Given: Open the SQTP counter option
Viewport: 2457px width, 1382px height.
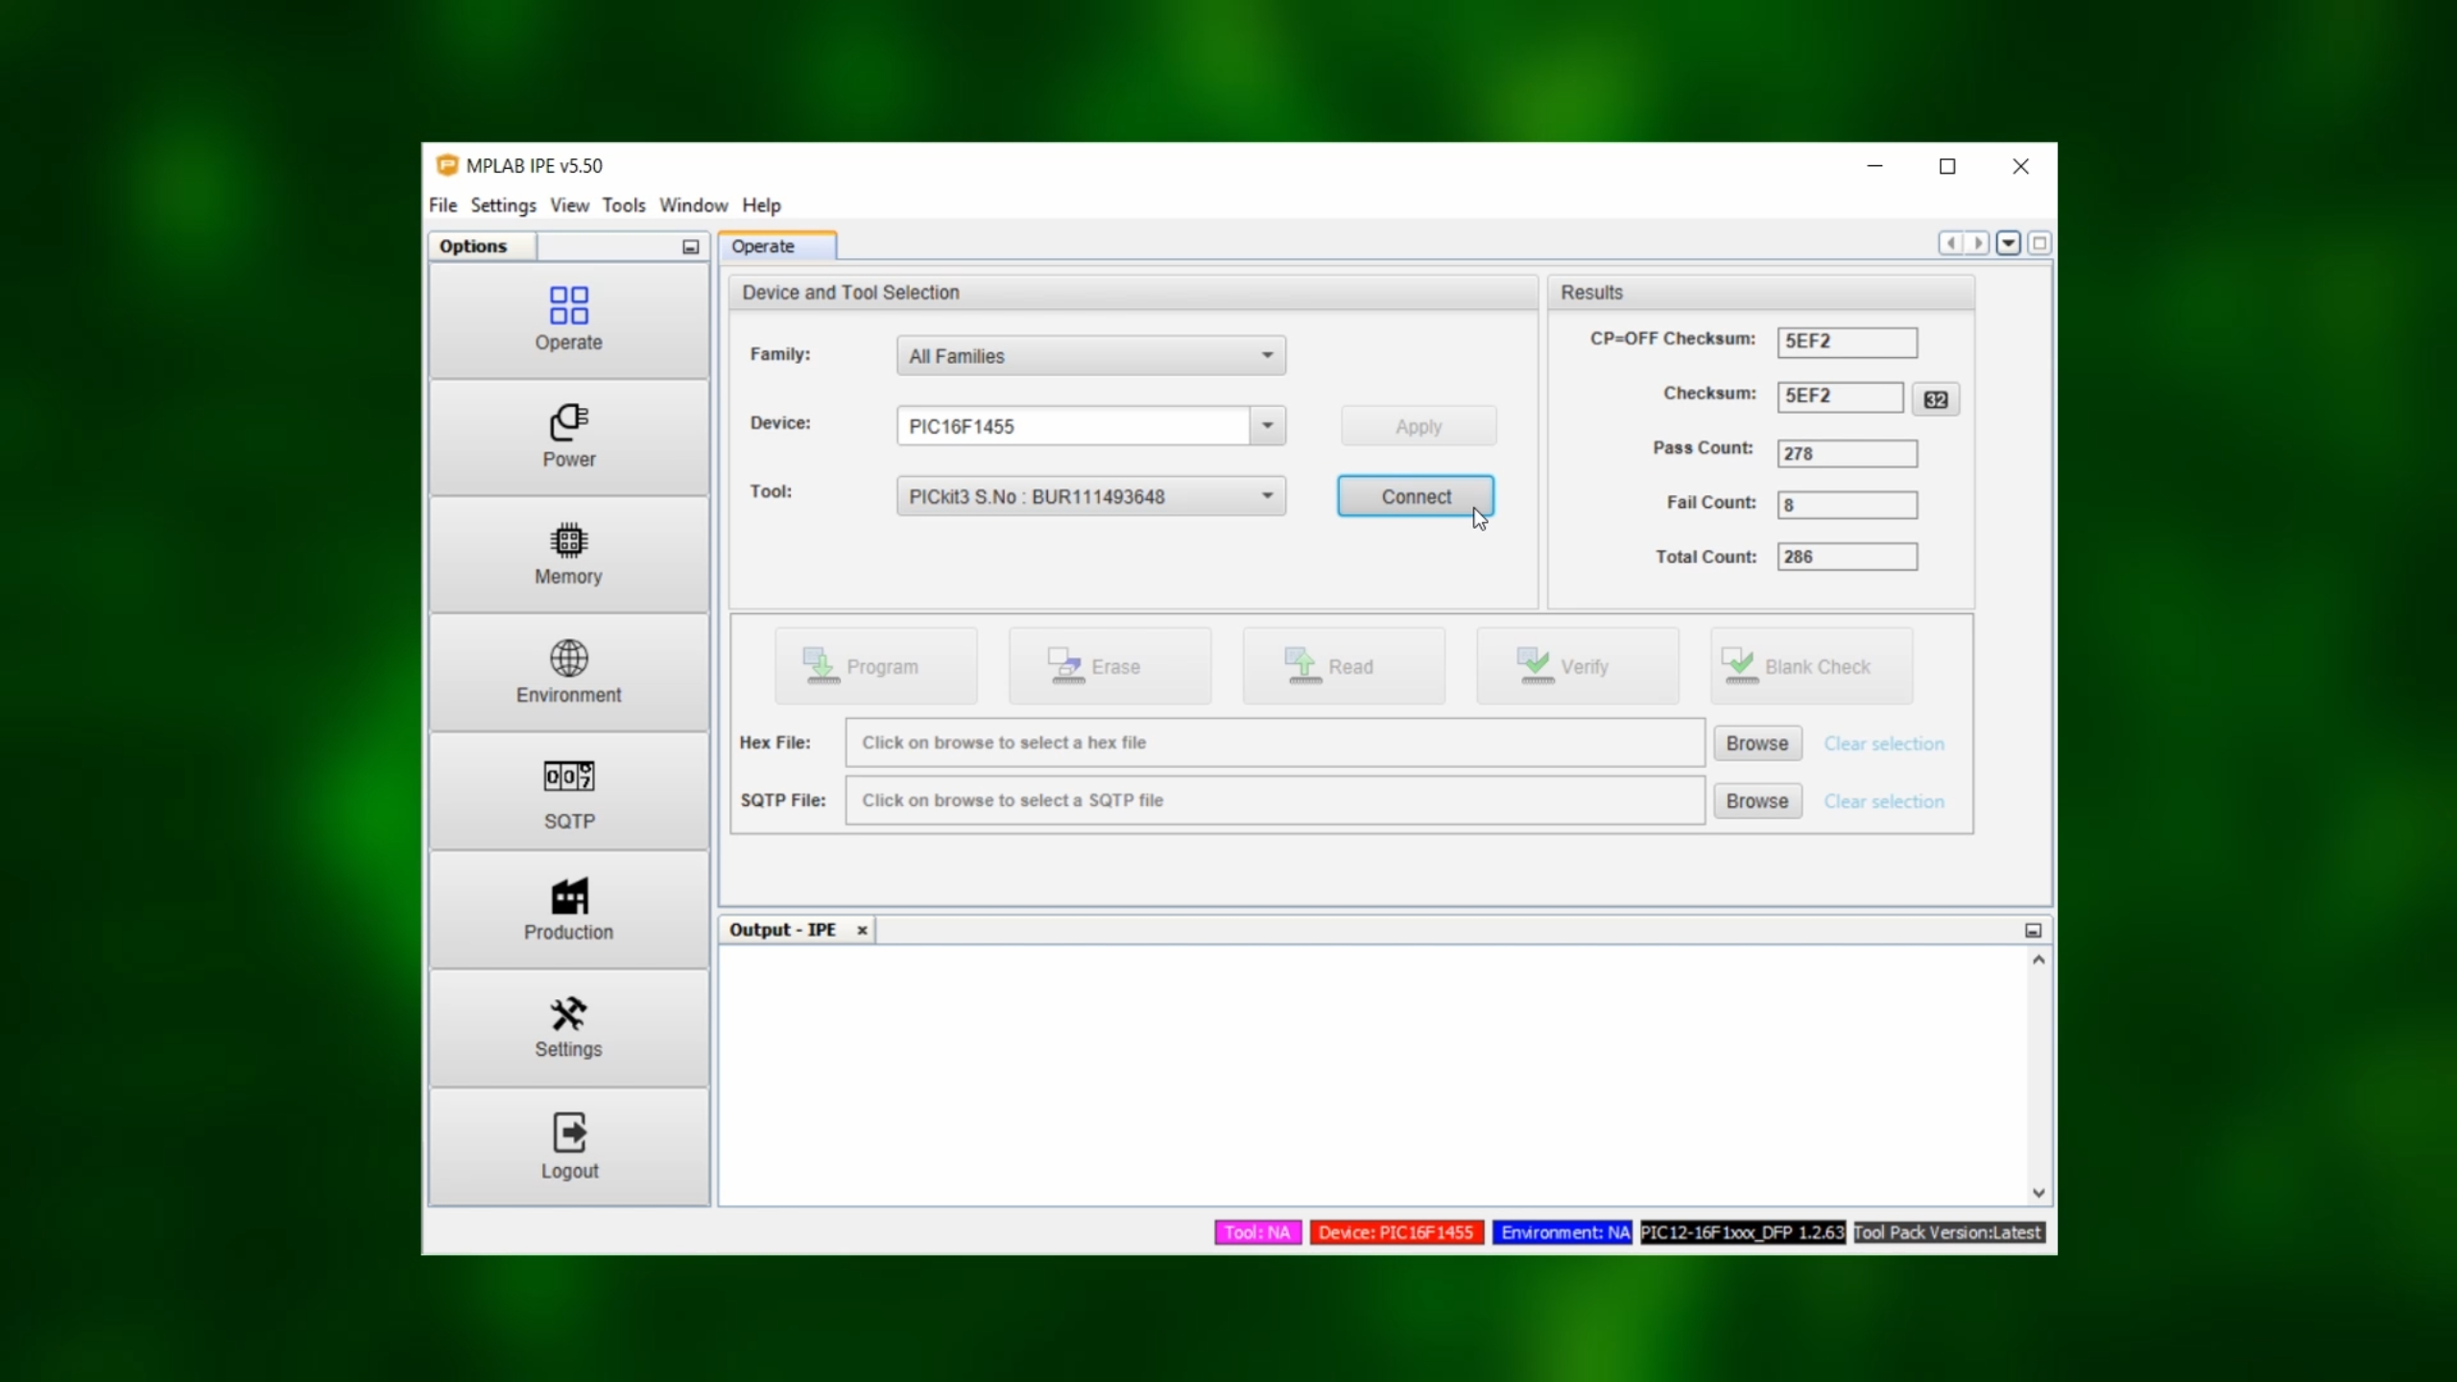Looking at the screenshot, I should pyautogui.click(x=568, y=777).
